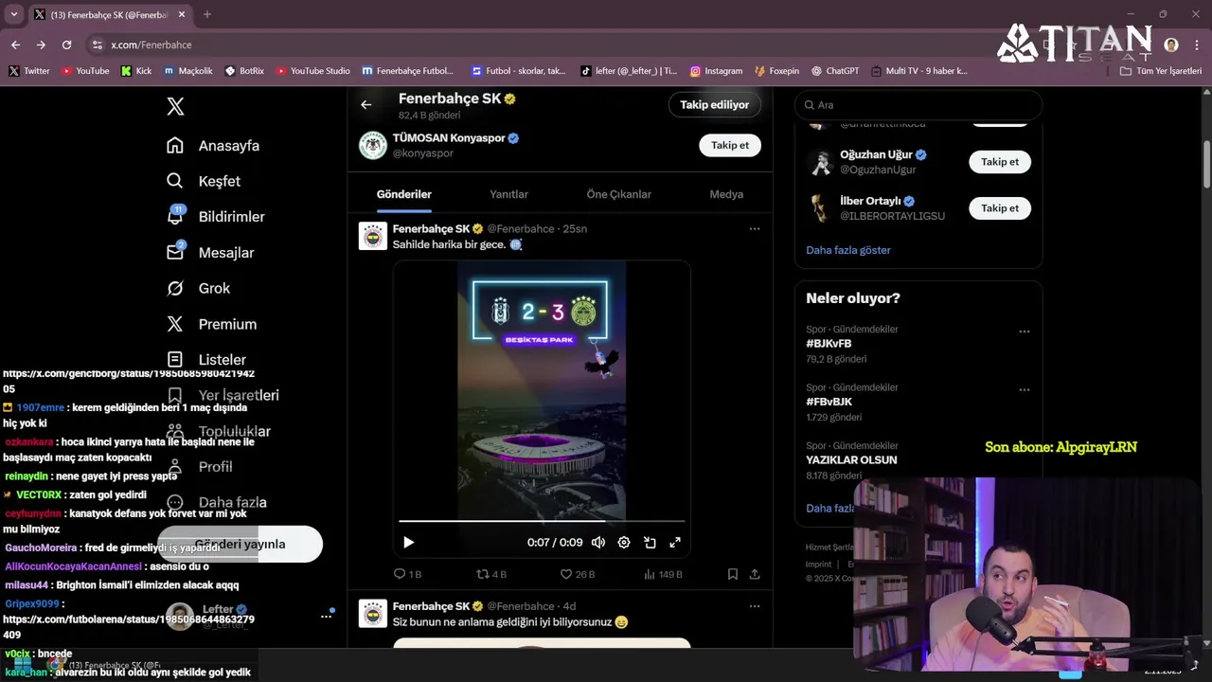Open Anasayfa home in sidebar

213,146
